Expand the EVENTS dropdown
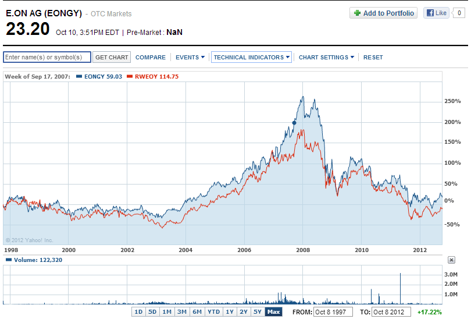 click(x=190, y=57)
